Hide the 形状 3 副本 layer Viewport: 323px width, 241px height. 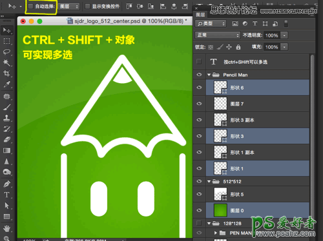[x=199, y=120]
